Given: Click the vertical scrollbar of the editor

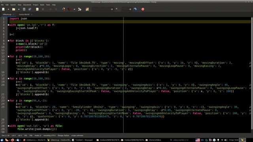Looking at the screenshot, I should click(252, 73).
